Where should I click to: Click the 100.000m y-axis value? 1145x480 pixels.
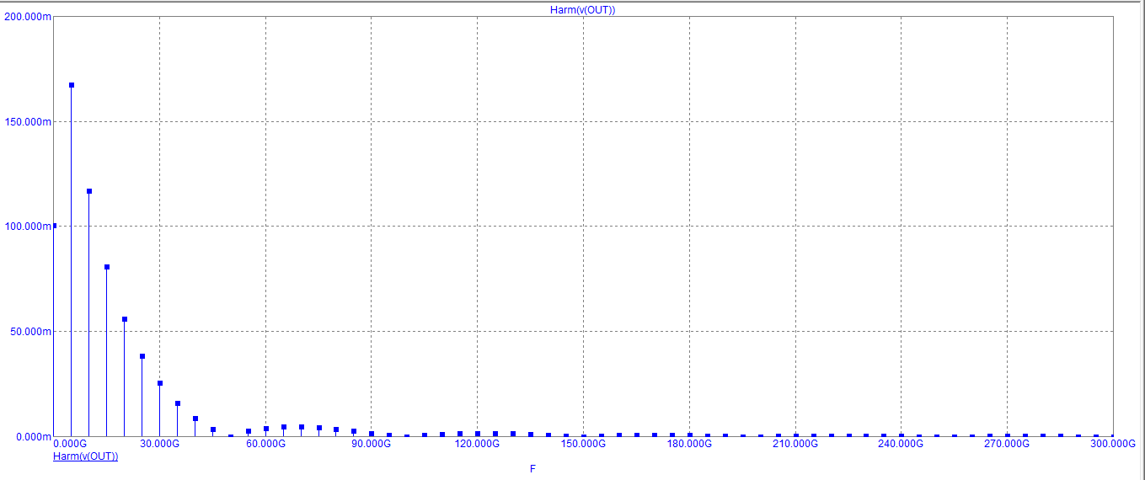click(x=27, y=227)
